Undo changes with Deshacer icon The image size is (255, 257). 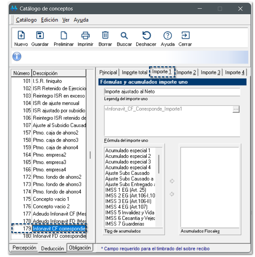pyautogui.click(x=147, y=35)
